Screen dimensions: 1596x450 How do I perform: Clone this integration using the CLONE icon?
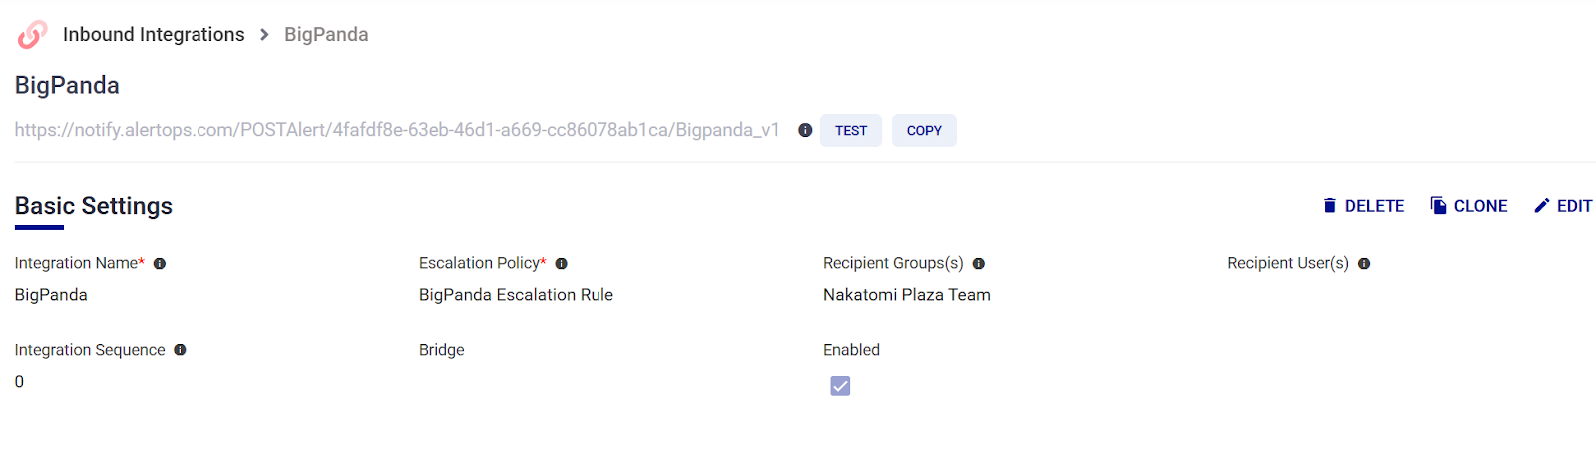1438,206
